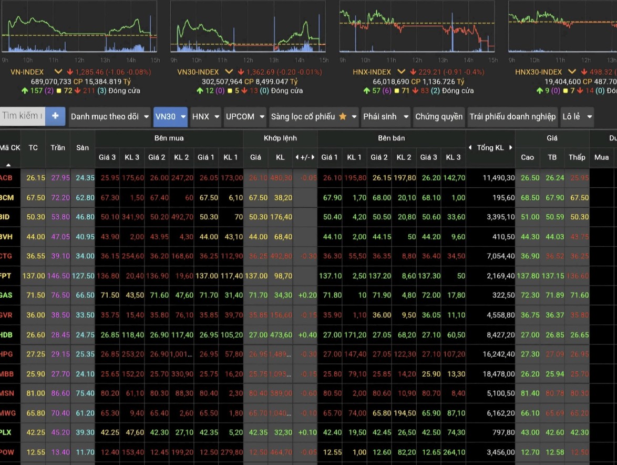Screen dimensions: 617x465
Task: Sort by Mã CK column arrow
Action: pos(8,164)
